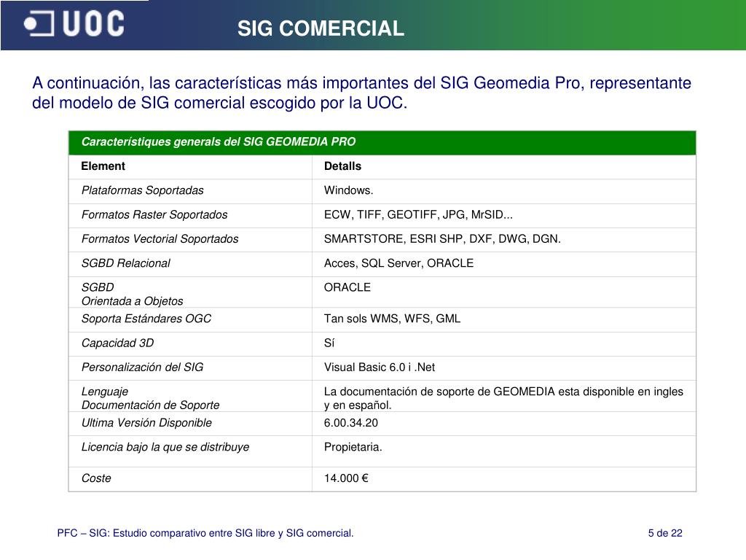Click the 'A continuación, las características' intro paragraph

coord(361,93)
